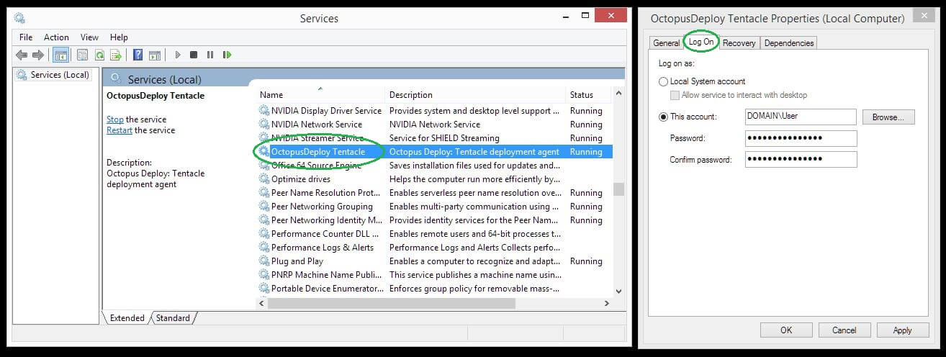
Task: Check Allow service to interact with desktop
Action: pos(675,95)
